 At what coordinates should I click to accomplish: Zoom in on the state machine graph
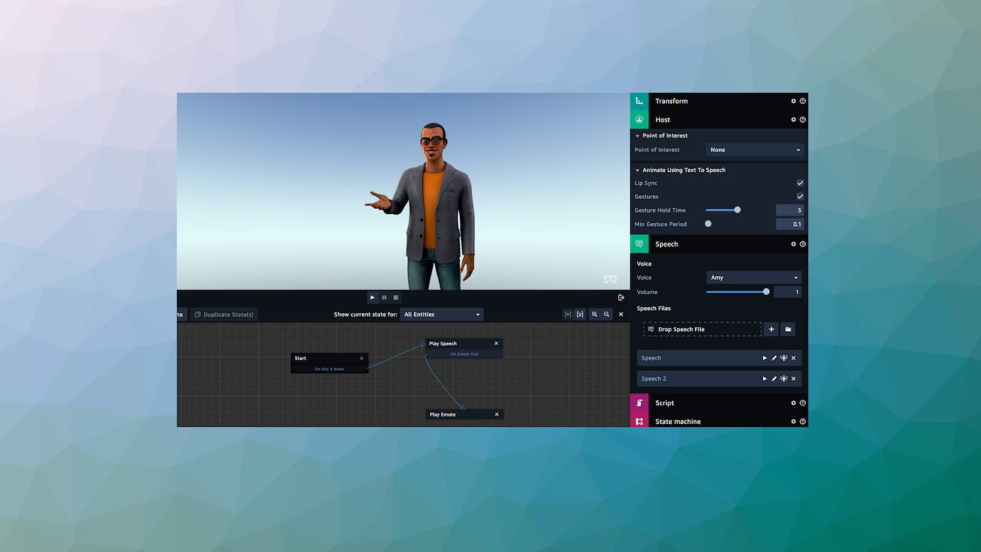[594, 315]
